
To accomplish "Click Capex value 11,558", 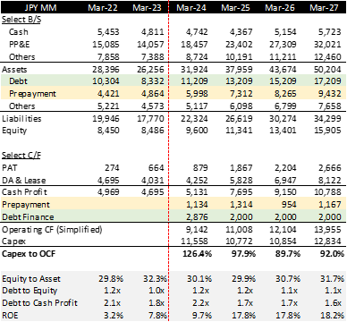I will tap(194, 241).
